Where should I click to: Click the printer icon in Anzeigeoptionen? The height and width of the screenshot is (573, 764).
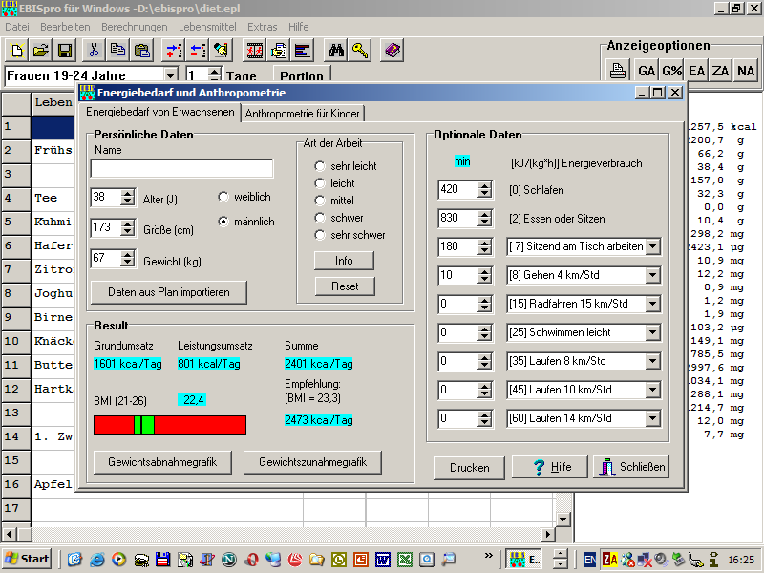tap(618, 71)
